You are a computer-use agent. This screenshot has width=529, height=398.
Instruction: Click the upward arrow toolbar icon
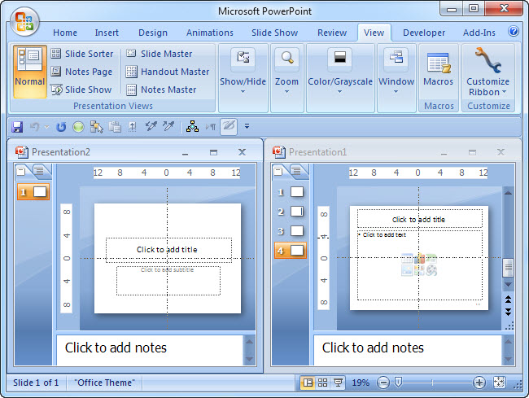(x=133, y=127)
